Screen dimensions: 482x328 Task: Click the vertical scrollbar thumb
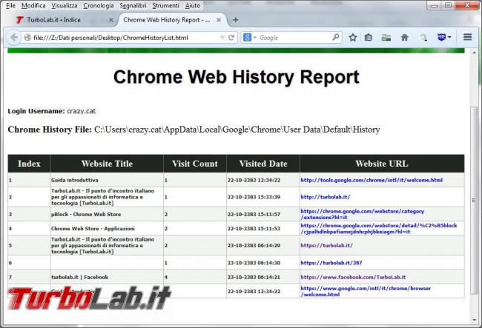click(474, 199)
